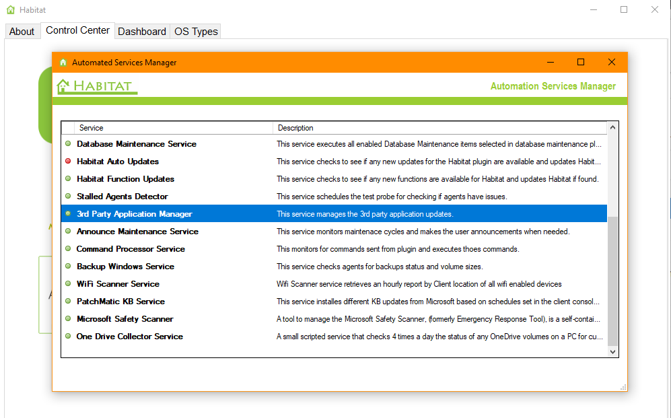Select WiFi Scanner Service name
The width and height of the screenshot is (671, 418).
(x=118, y=284)
